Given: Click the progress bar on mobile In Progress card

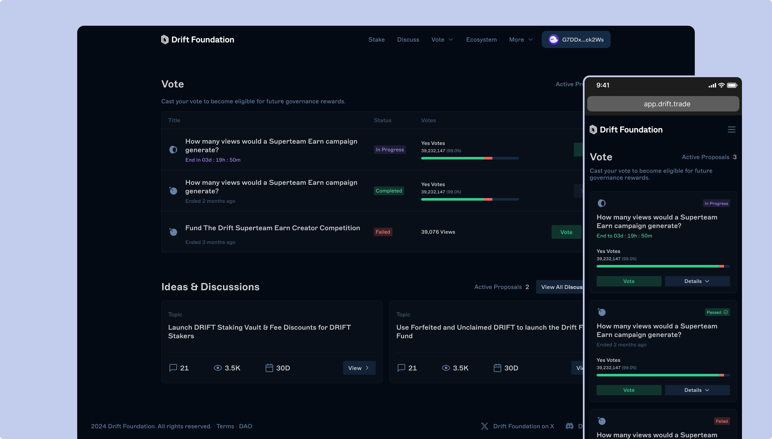Looking at the screenshot, I should pos(663,266).
